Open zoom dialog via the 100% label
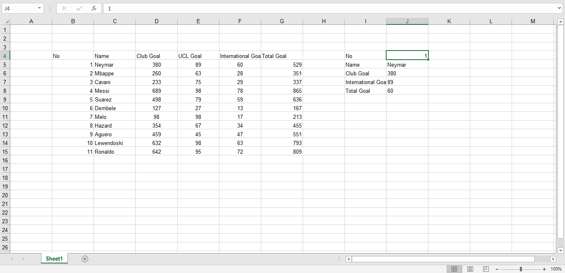Screen dimensions: 565x273 pos(557,268)
